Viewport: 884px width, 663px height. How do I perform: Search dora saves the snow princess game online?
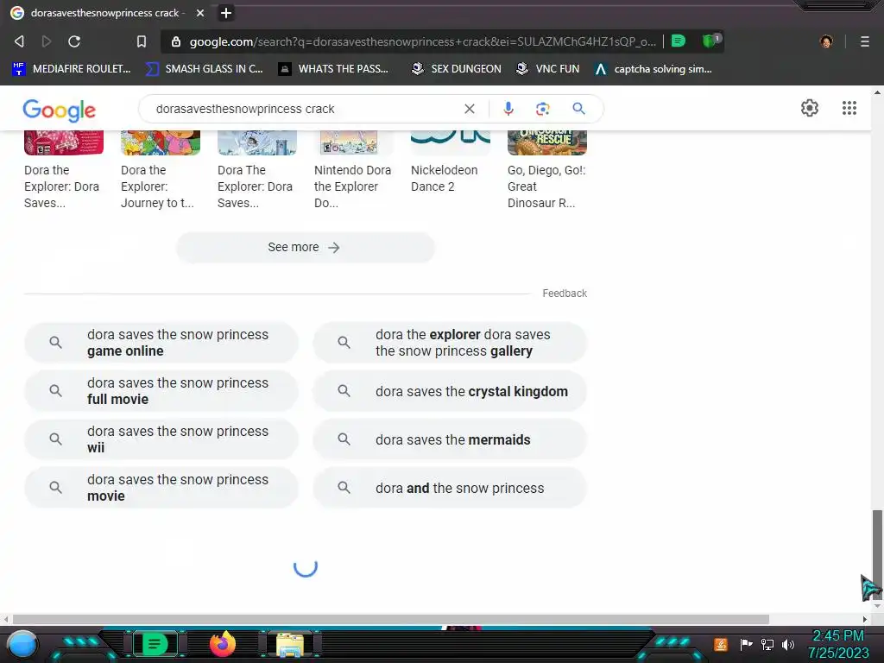pos(161,342)
